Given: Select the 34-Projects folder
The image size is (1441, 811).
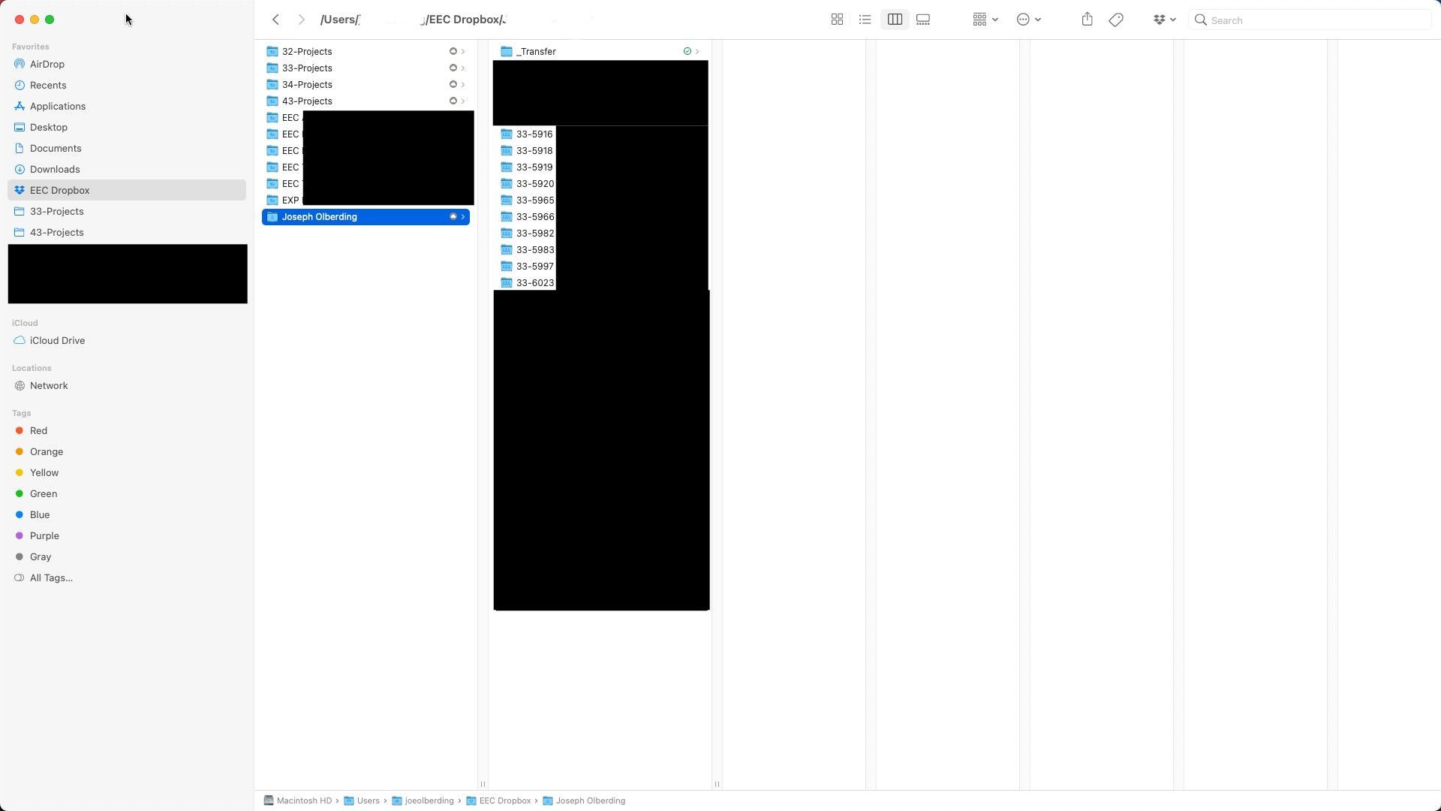Looking at the screenshot, I should pos(366,84).
